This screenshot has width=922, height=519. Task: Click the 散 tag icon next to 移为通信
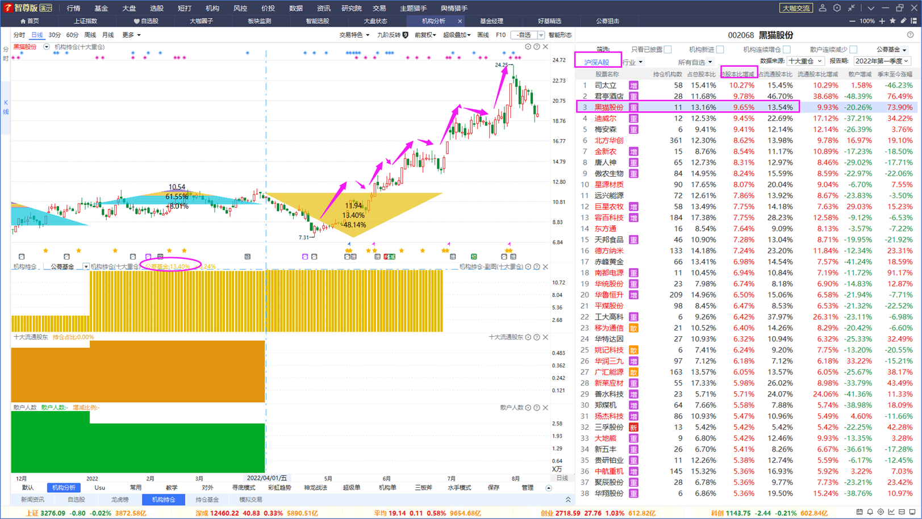(x=633, y=328)
